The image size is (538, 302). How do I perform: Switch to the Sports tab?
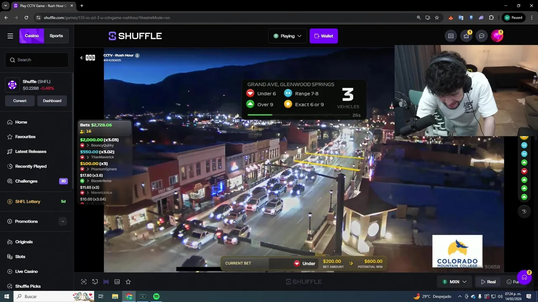pos(56,36)
